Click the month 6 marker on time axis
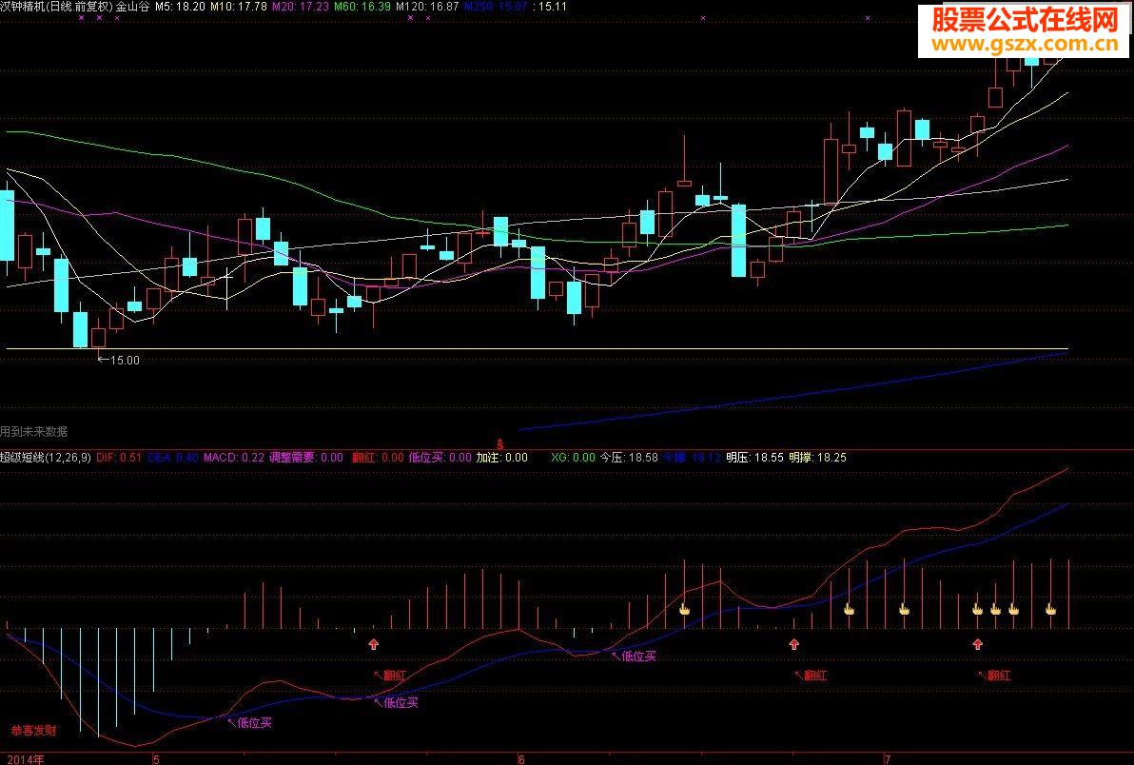 coord(521,759)
